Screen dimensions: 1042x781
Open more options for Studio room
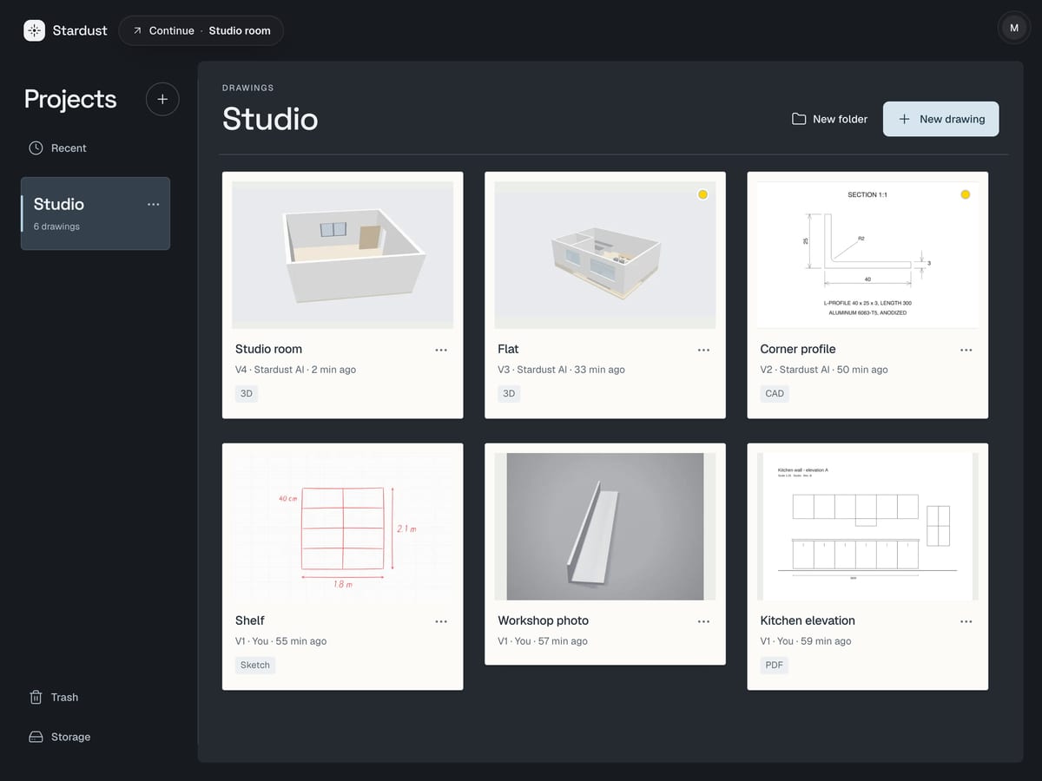pos(441,350)
